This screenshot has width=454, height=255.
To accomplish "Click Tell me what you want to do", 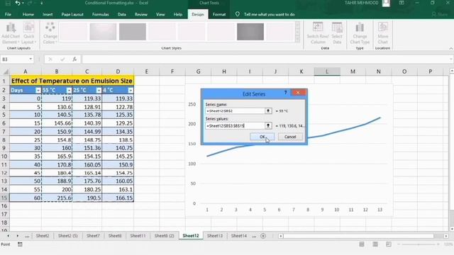I will (x=270, y=14).
